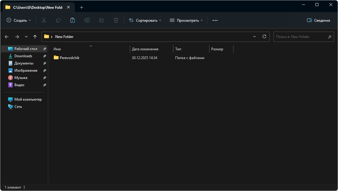Image resolution: width=338 pixels, height=191 pixels.
Task: Open the Просмотреть view menu
Action: 186,20
